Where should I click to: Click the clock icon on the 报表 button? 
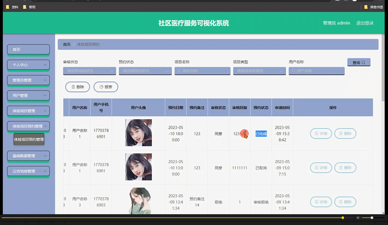[101, 87]
